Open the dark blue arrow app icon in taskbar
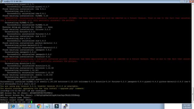 coord(57,106)
